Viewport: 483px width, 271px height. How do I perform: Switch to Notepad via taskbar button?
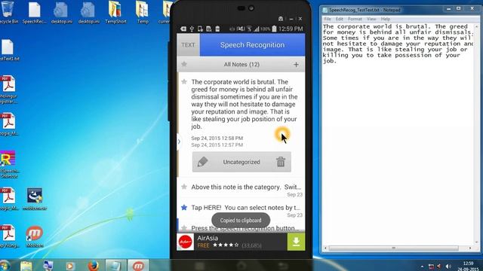115,266
